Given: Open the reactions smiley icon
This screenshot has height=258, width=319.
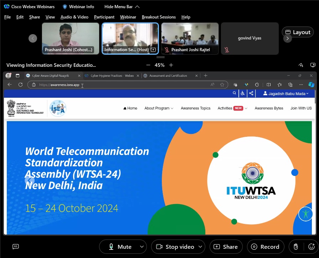Looking at the screenshot, I should coord(311,247).
